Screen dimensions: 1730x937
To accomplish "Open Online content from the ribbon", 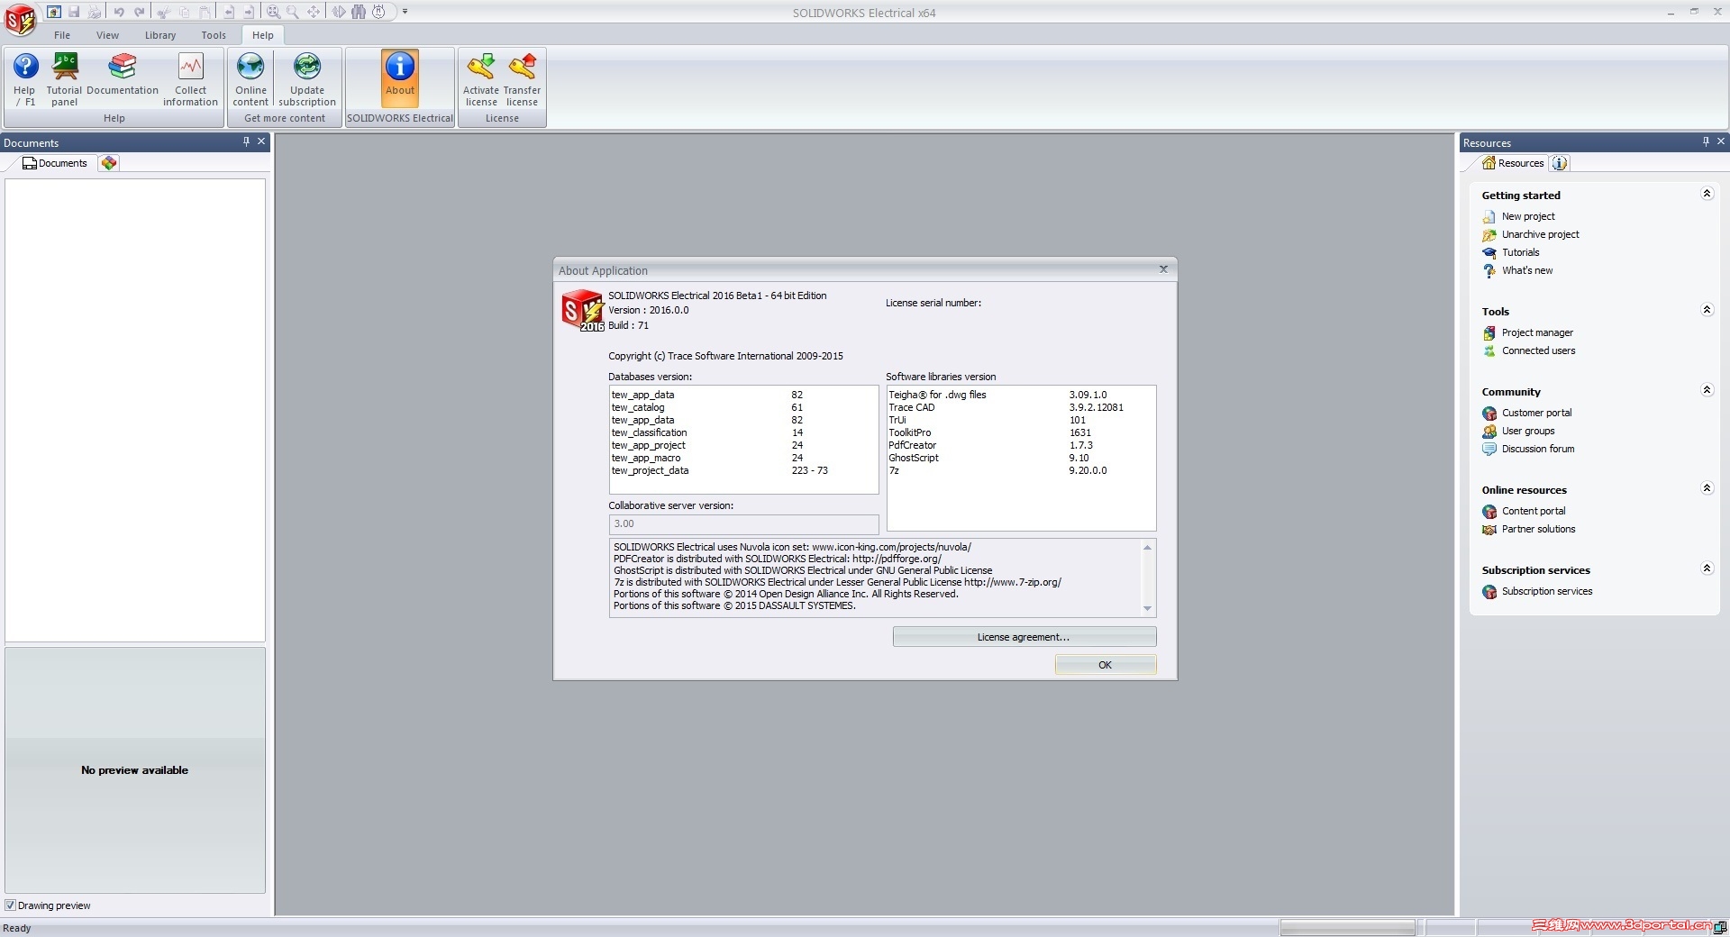I will click(250, 79).
